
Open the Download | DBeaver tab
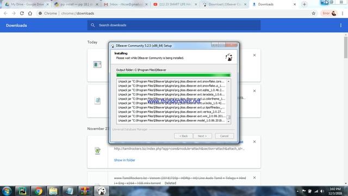pyautogui.click(x=225, y=4)
